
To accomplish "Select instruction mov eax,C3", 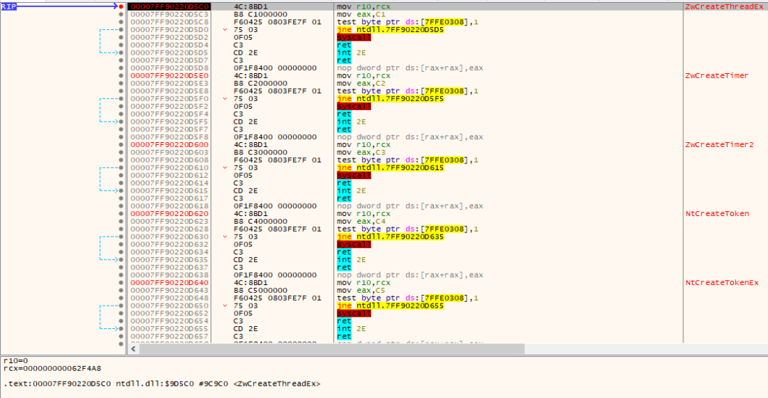I will pos(361,152).
